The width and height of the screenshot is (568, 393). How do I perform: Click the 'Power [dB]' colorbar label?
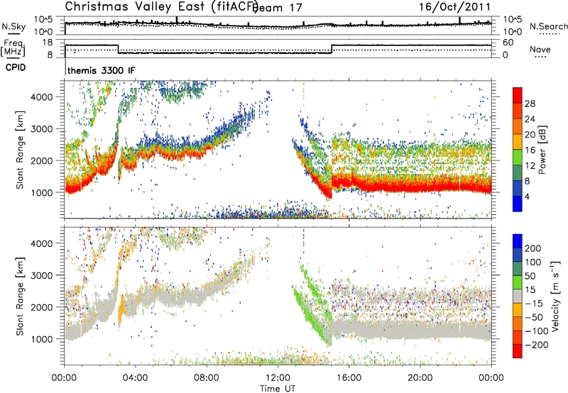pos(542,150)
